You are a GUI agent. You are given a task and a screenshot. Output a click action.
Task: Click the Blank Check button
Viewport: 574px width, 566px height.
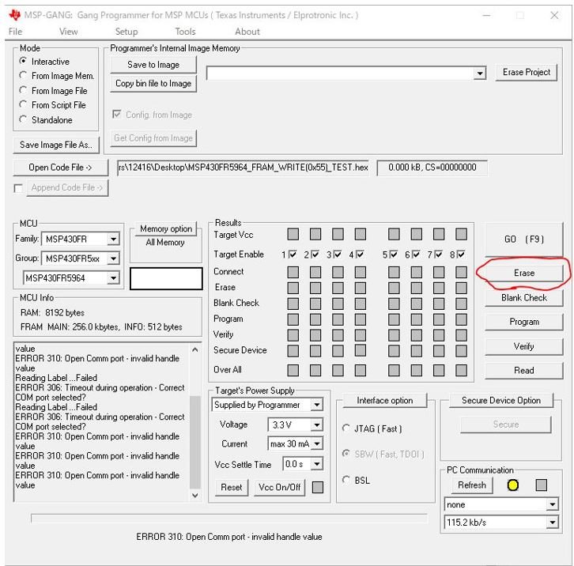click(524, 298)
